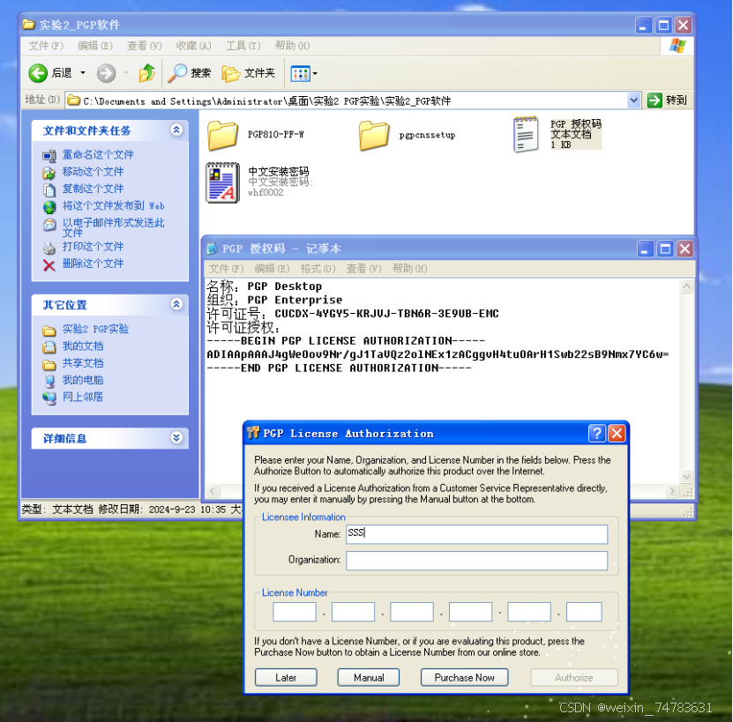Screen dimensions: 733x722
Task: Collapse the 其它位置 panel
Action: coord(176,304)
